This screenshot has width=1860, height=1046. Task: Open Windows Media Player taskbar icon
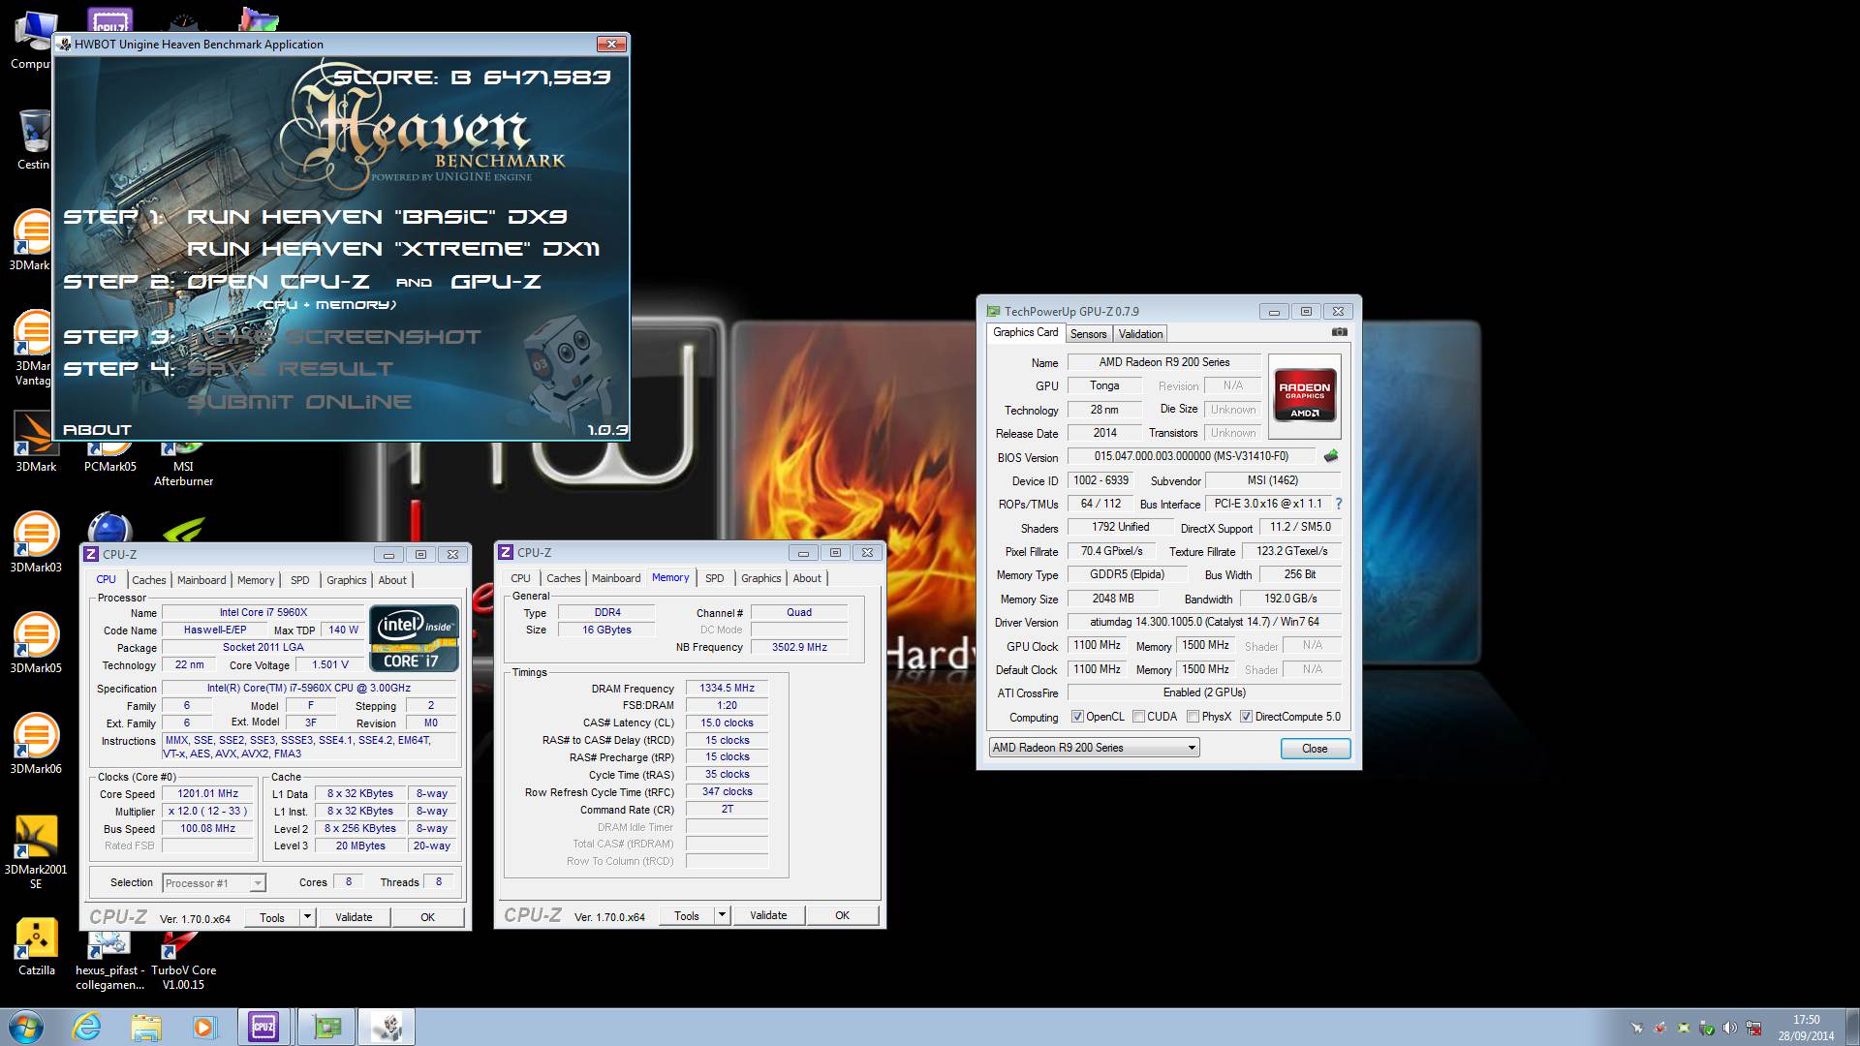204,1027
